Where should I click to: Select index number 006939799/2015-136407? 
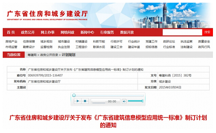coord(45,75)
